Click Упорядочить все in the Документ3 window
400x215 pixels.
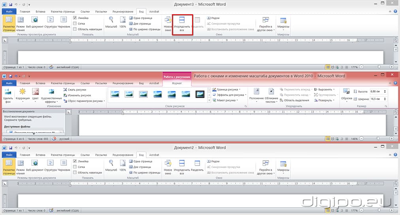182,25
